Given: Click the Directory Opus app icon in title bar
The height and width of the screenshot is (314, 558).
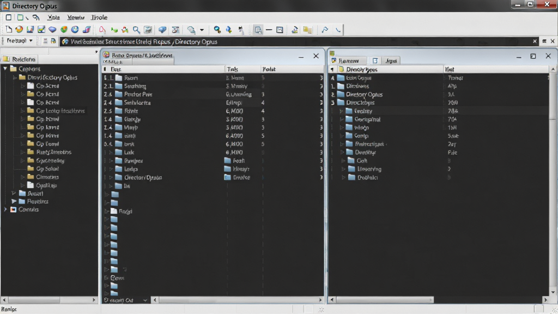Looking at the screenshot, I should (x=5, y=5).
